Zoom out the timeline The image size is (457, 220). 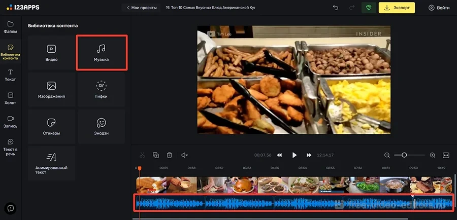(x=387, y=155)
